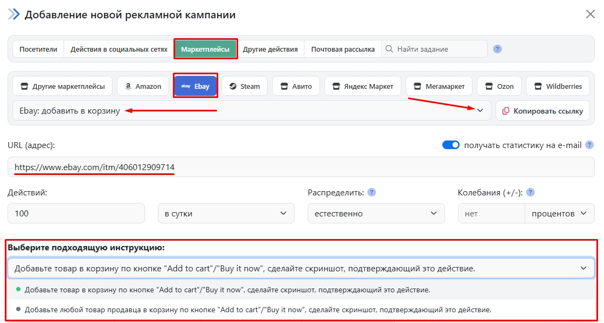The width and height of the screenshot is (604, 323).
Task: Open the 'естественно' distribution dropdown
Action: (x=376, y=213)
